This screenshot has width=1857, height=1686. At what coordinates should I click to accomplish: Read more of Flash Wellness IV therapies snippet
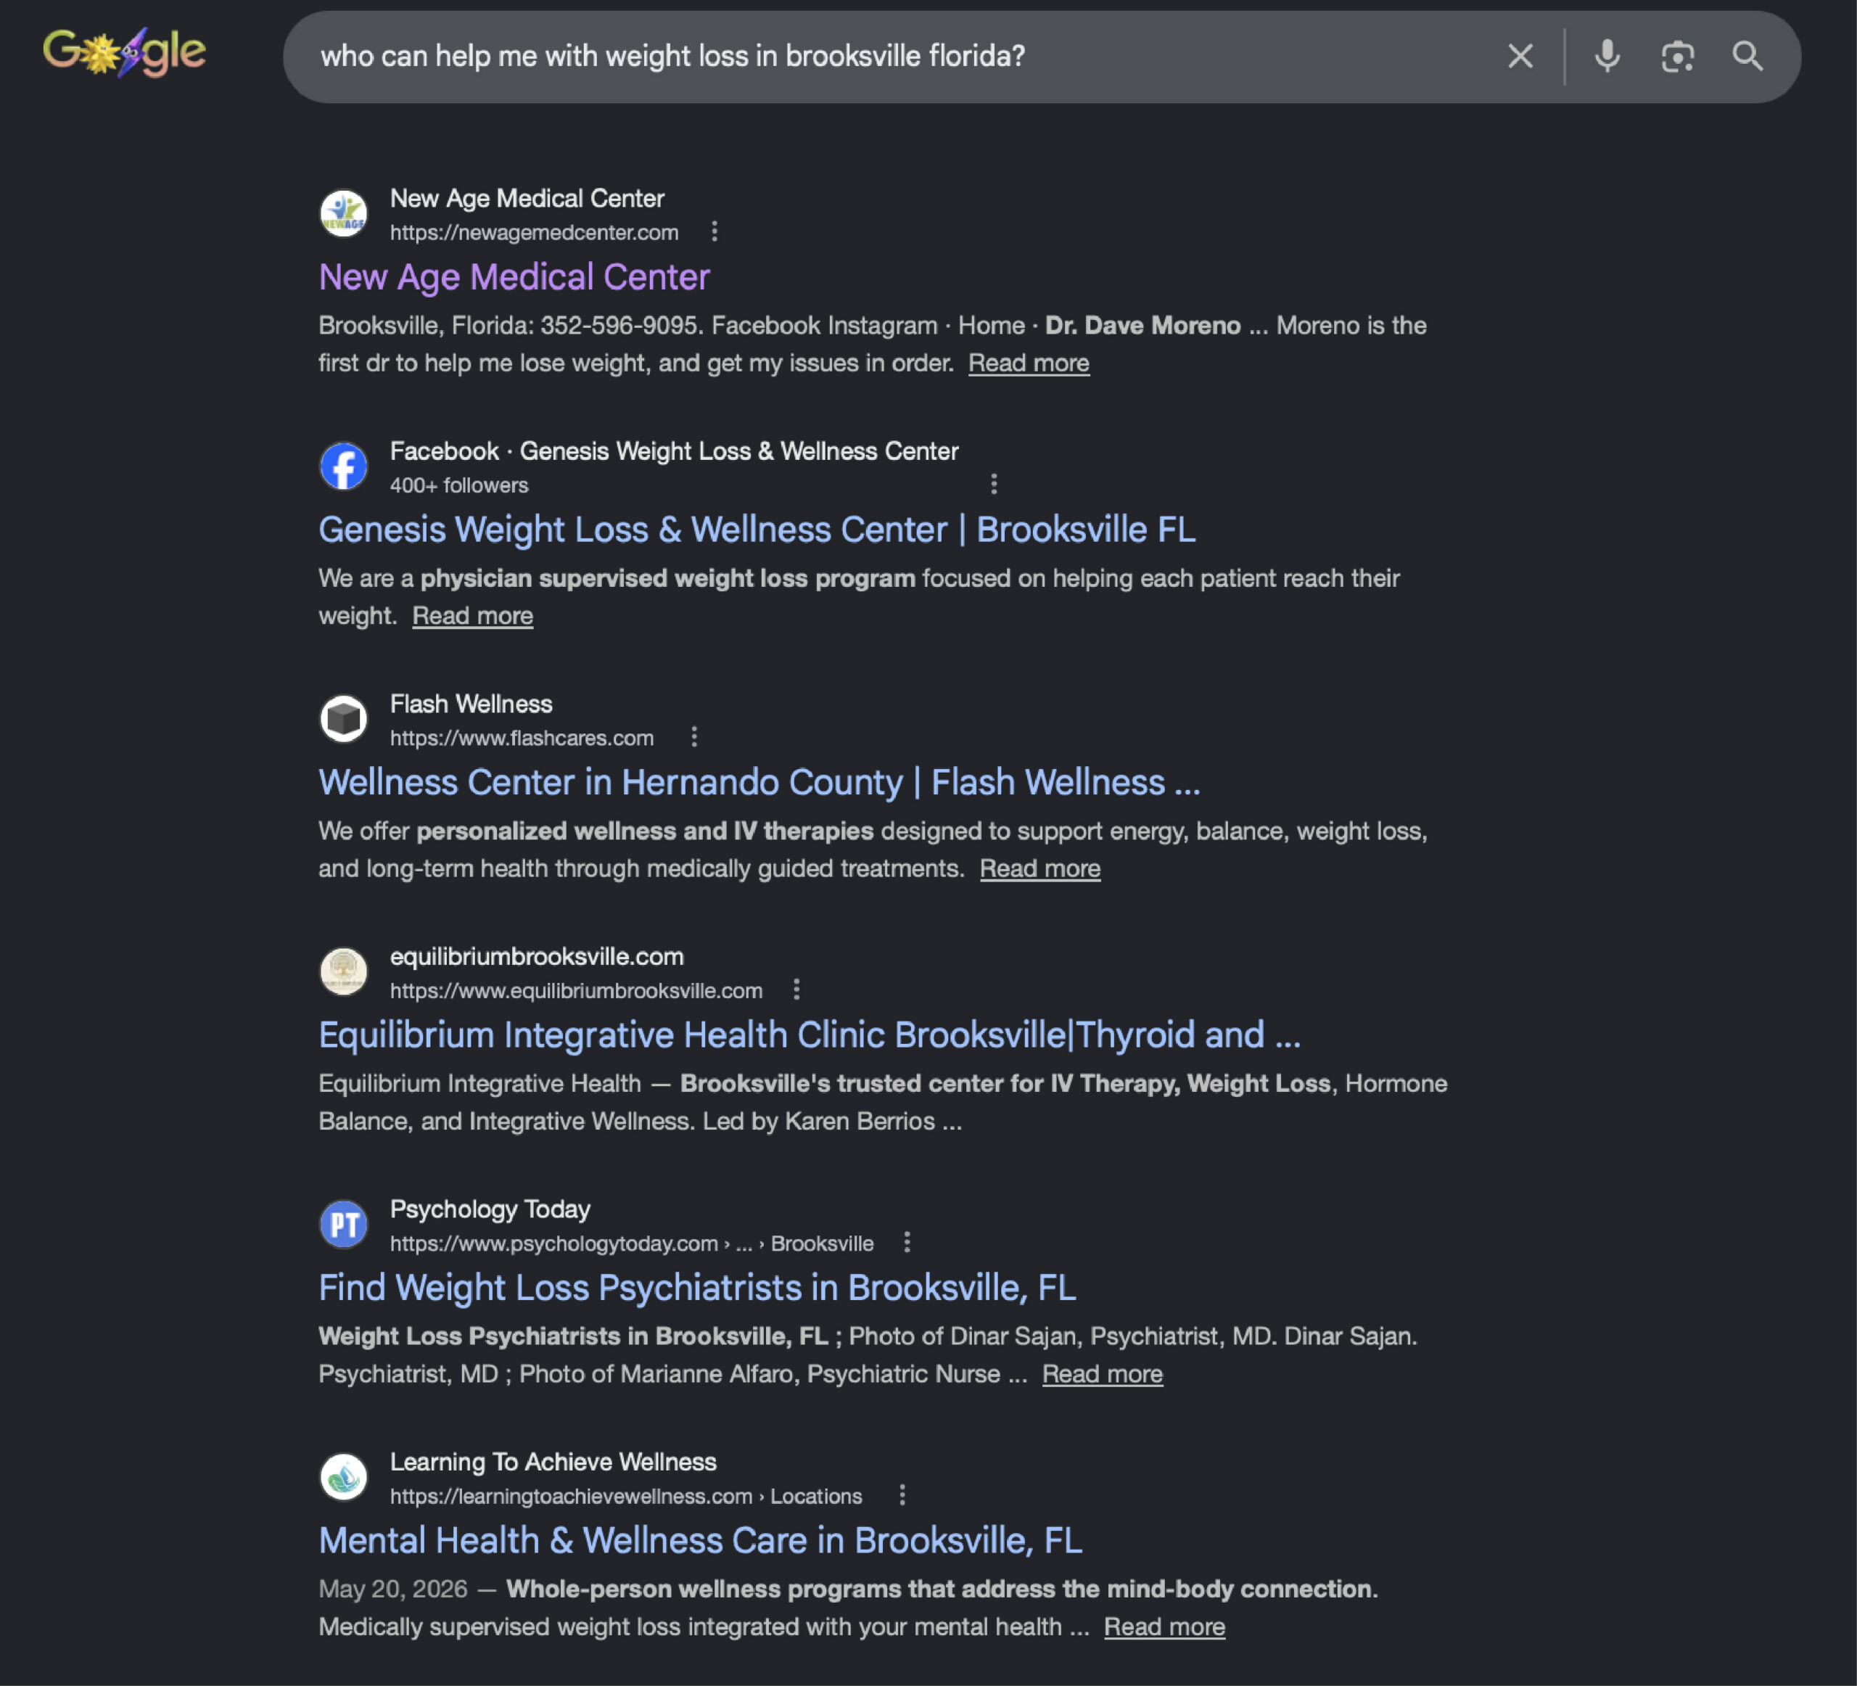1039,868
